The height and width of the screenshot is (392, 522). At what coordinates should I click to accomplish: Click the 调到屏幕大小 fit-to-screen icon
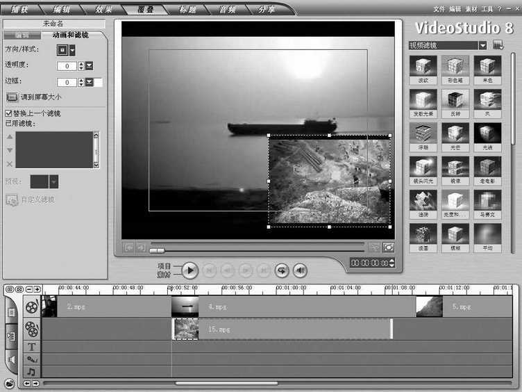click(x=12, y=97)
